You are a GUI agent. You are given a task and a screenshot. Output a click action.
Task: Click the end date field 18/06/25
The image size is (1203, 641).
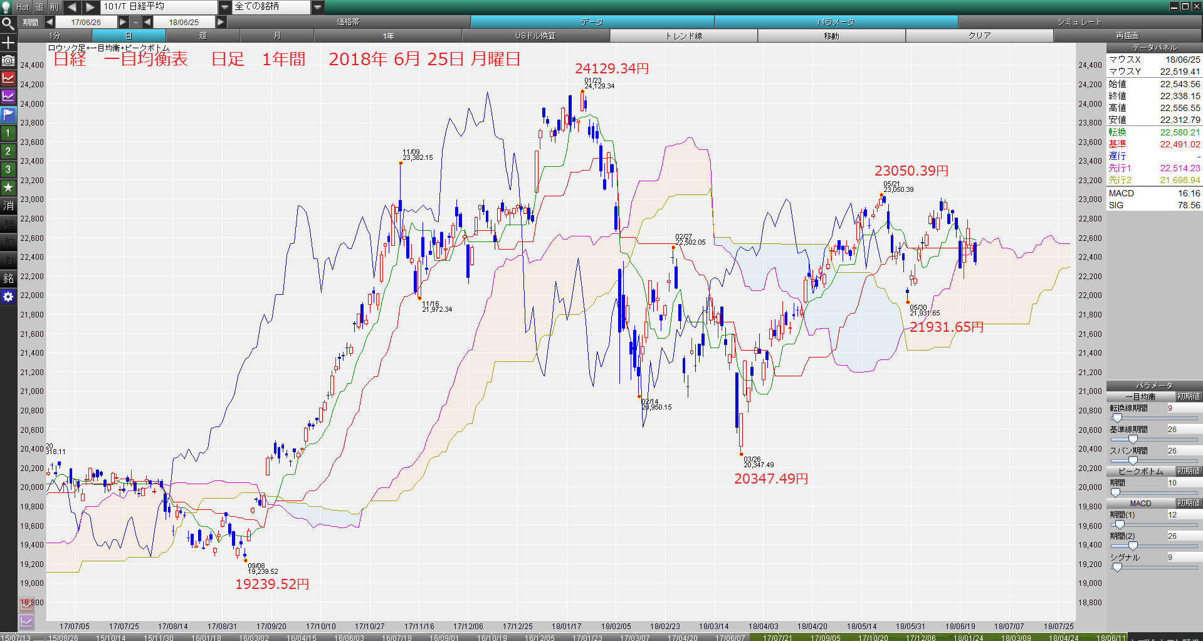click(x=184, y=22)
